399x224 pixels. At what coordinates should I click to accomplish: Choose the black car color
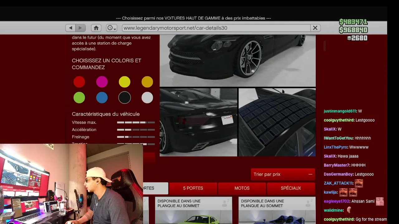[x=124, y=98]
